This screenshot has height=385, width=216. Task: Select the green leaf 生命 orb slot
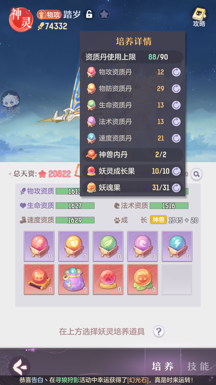pyautogui.click(x=108, y=246)
